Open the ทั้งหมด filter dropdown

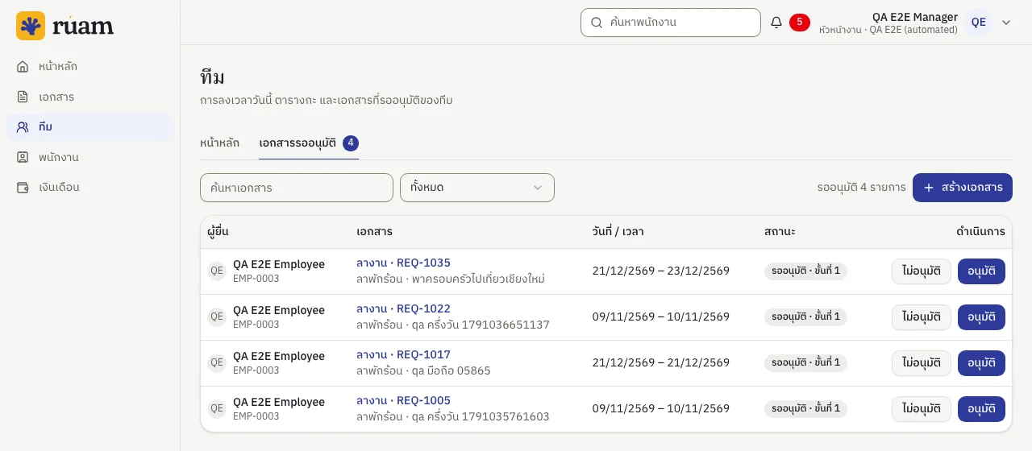477,188
